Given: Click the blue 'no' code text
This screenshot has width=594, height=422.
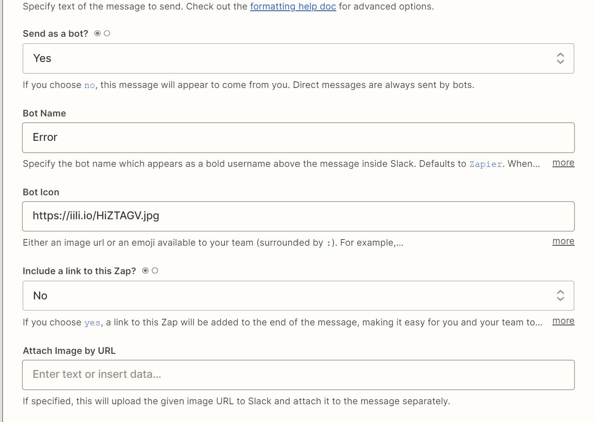Looking at the screenshot, I should click(90, 85).
